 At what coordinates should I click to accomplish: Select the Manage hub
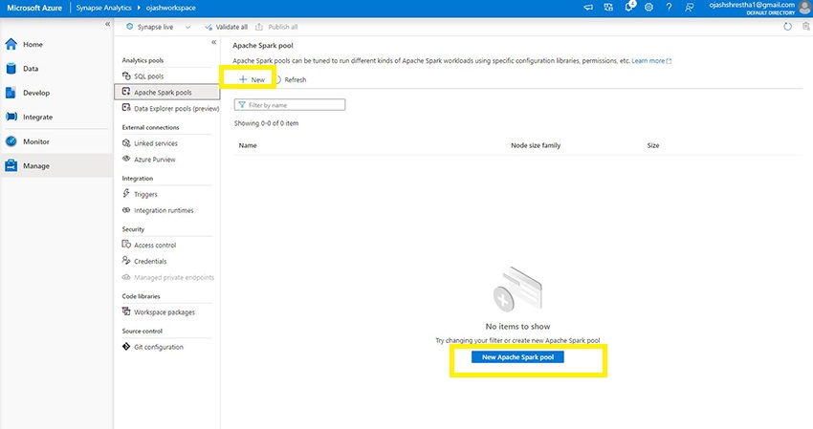pos(56,166)
